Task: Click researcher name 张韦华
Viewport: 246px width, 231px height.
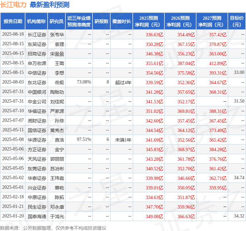Action: pos(57,35)
